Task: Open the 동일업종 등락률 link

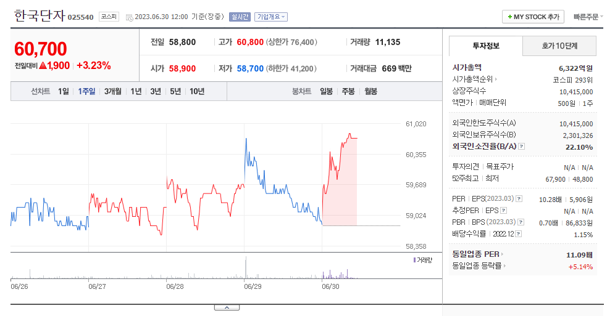Action: click(477, 266)
